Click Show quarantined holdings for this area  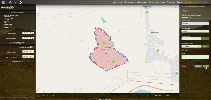[194, 6]
